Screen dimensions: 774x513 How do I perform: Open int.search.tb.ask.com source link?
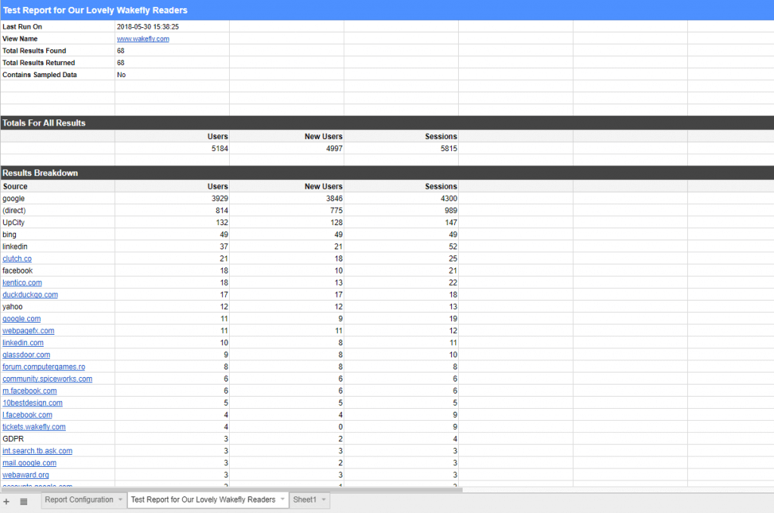(x=38, y=451)
